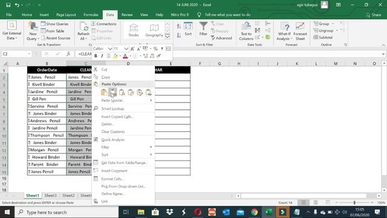Open File Explorer from taskbar

click(x=141, y=212)
